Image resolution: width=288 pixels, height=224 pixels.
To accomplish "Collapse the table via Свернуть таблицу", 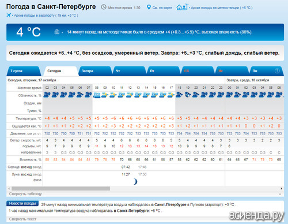I will 25,194.
